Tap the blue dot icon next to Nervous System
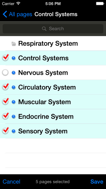The image size is (106, 189). coord(14,73)
